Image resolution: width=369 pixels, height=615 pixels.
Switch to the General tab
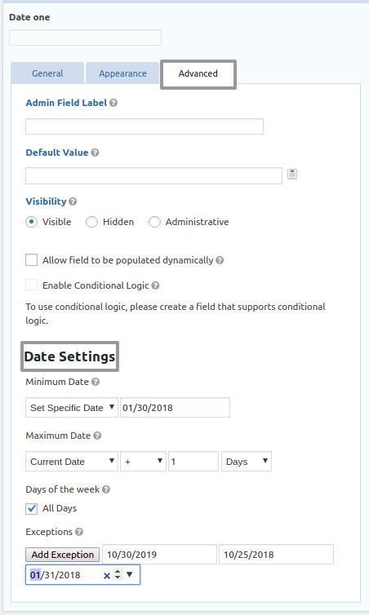(x=47, y=73)
